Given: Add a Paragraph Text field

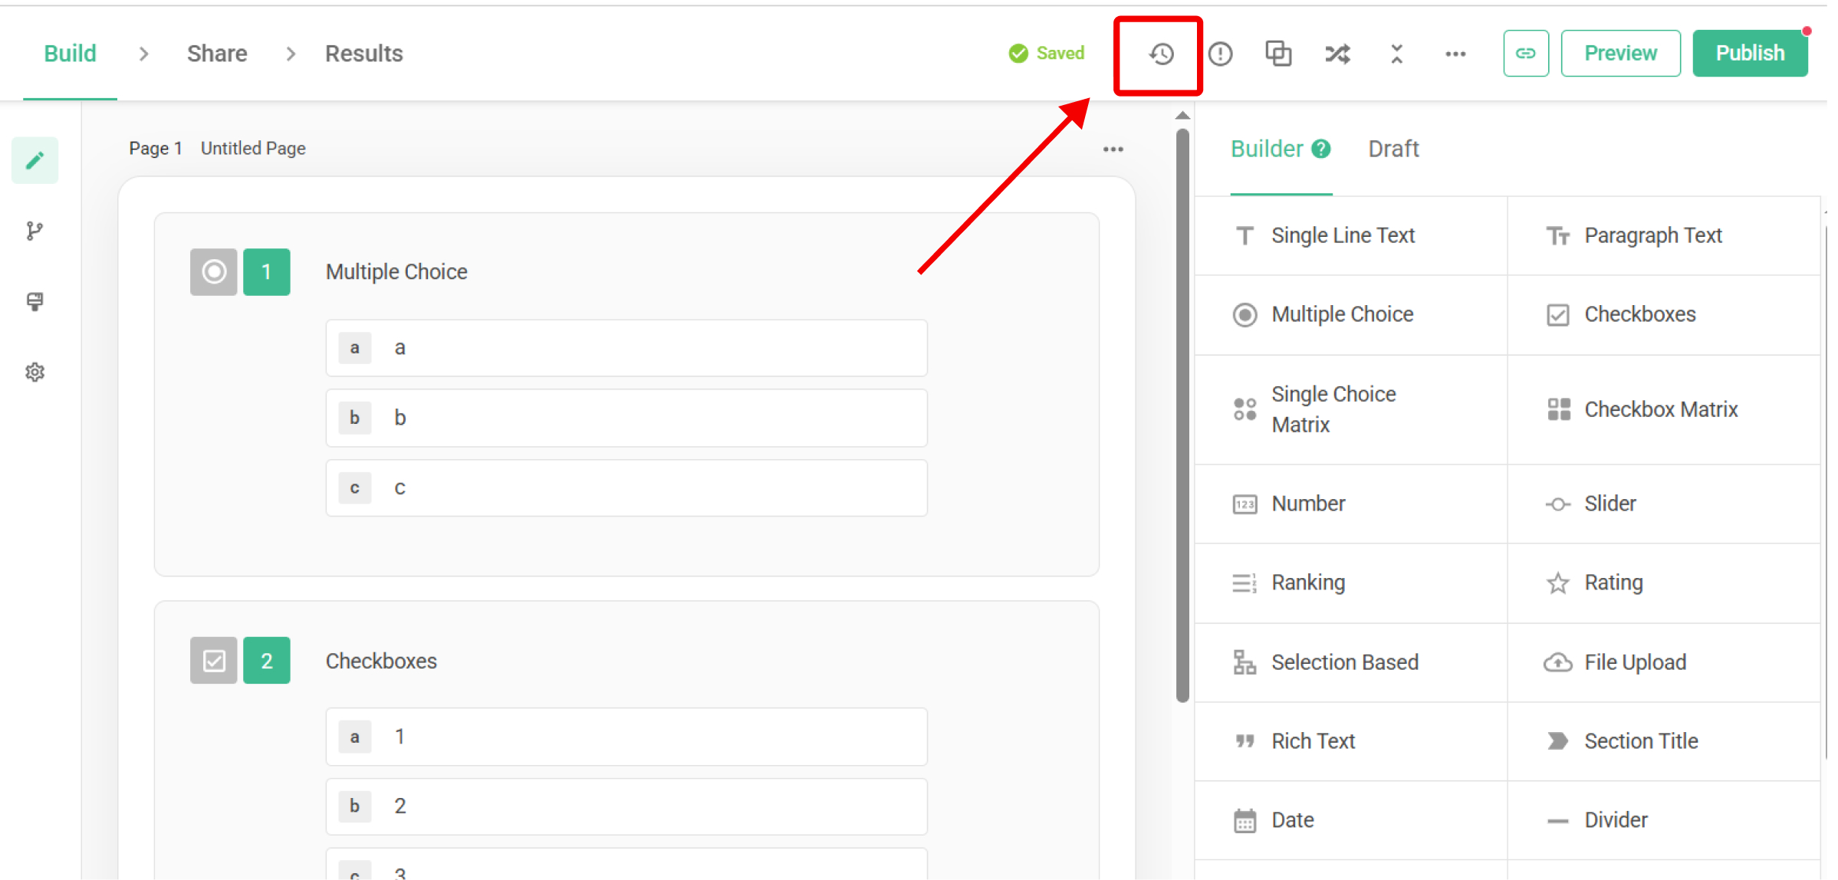Looking at the screenshot, I should (x=1663, y=235).
